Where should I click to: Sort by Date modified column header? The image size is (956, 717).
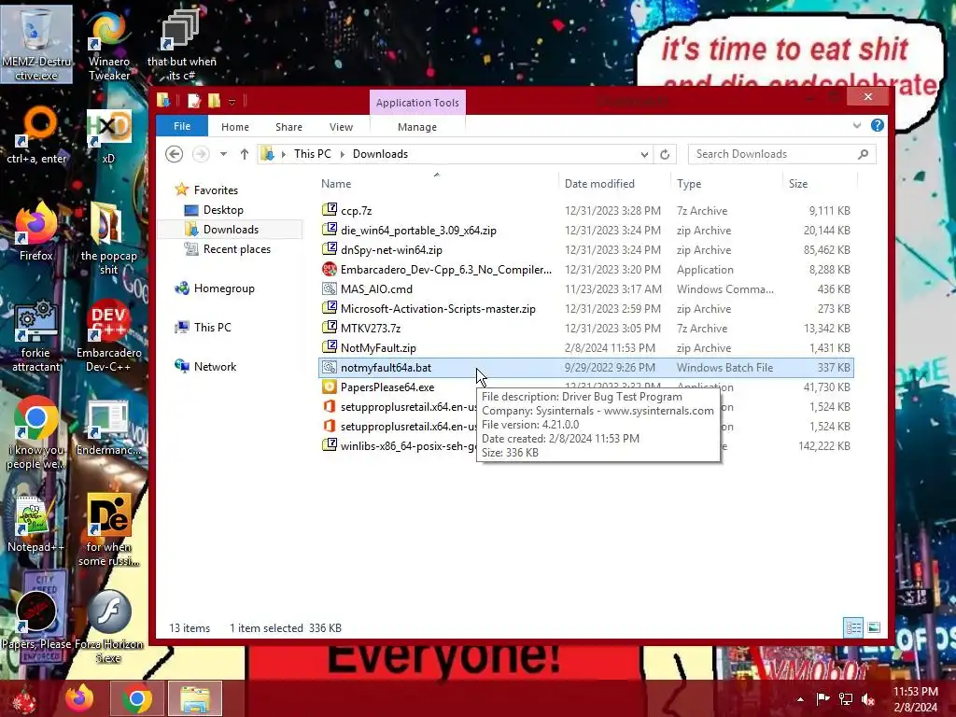click(614, 184)
